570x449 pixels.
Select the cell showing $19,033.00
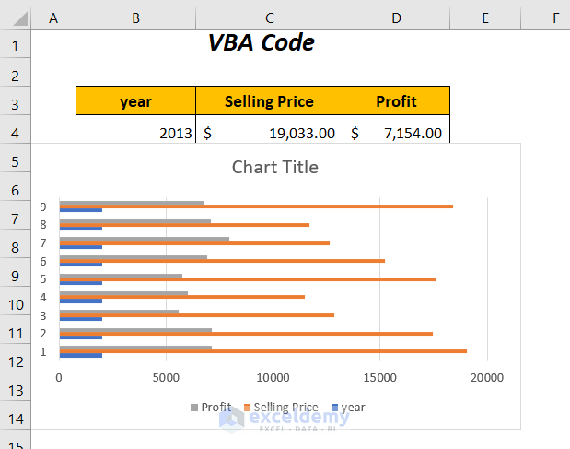269,133
